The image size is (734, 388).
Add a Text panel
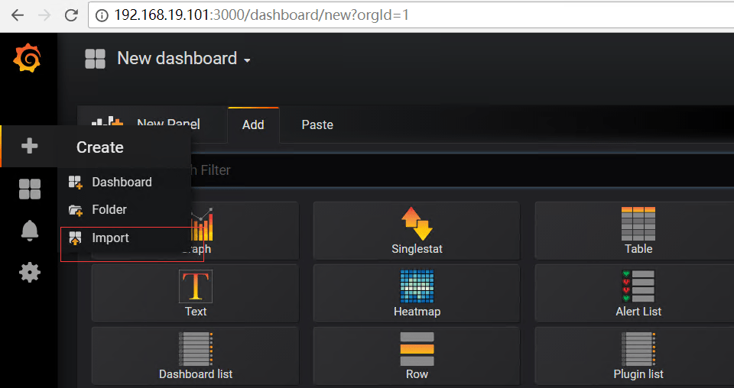195,293
